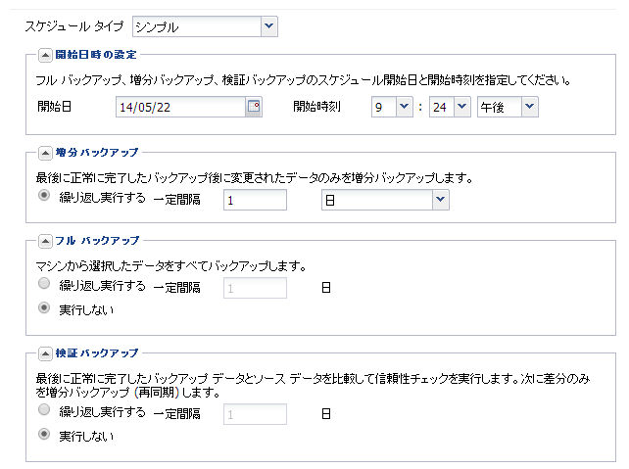Open the calendar picker for 開始日
The width and height of the screenshot is (629, 469).
coord(254,107)
